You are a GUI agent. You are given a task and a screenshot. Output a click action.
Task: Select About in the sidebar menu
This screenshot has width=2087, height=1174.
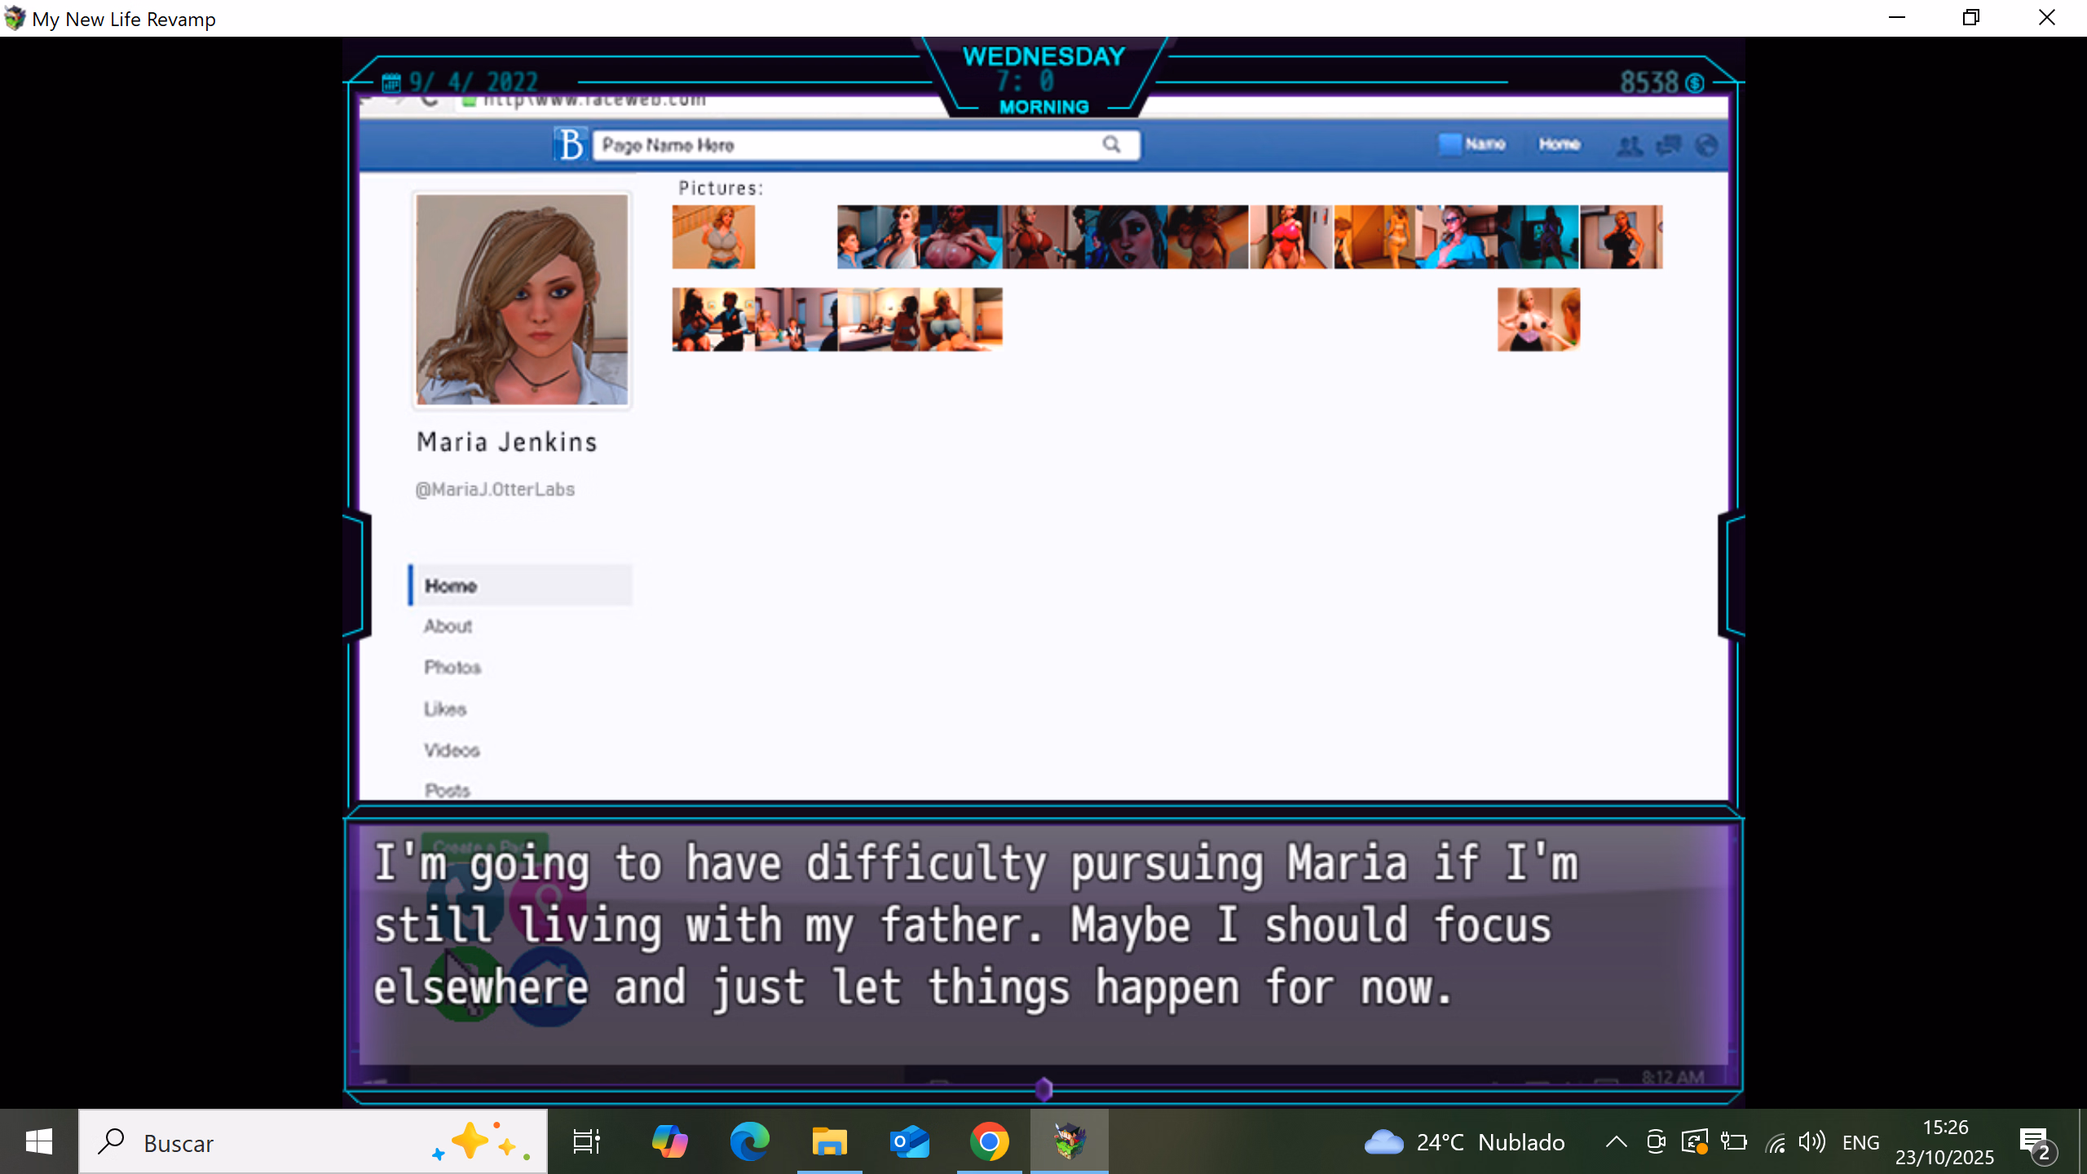point(448,626)
